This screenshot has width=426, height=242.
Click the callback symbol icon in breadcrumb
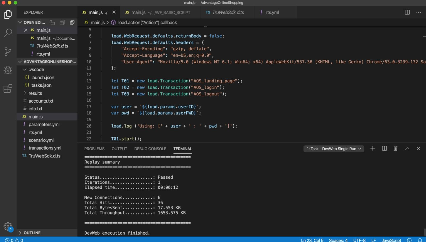click(x=113, y=23)
